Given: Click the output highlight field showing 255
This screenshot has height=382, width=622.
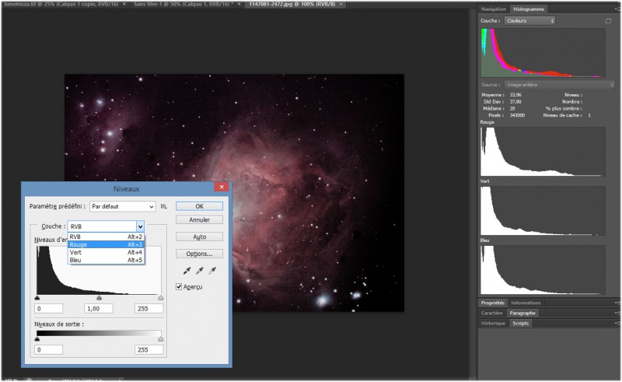Looking at the screenshot, I should click(149, 350).
